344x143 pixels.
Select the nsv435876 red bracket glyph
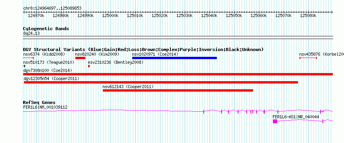point(308,58)
